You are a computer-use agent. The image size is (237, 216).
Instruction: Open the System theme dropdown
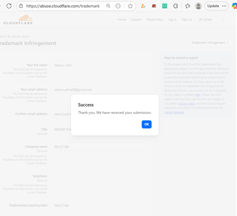[x=211, y=19]
